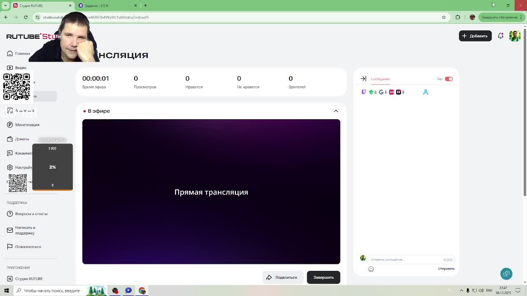The width and height of the screenshot is (527, 296).
Task: Collapse the В эфире section
Action: [x=336, y=111]
